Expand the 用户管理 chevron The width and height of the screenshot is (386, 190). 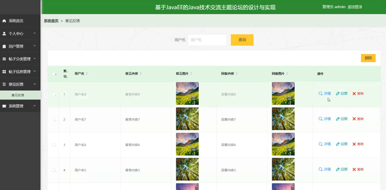[35, 46]
